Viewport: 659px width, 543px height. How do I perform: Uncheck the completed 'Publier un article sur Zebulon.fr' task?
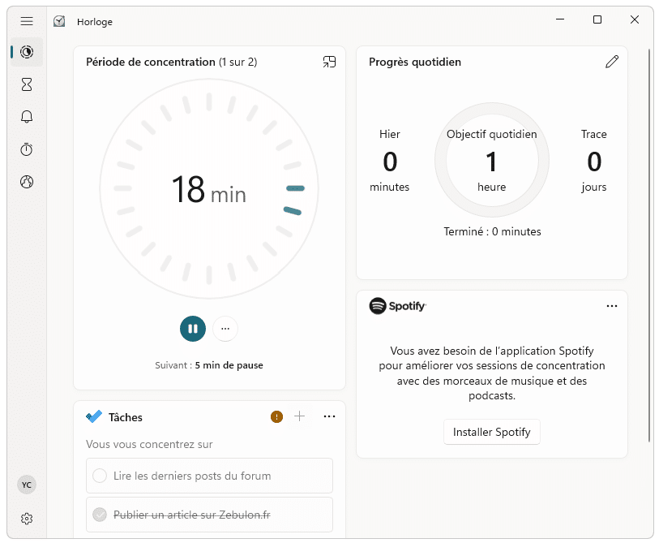[x=100, y=515]
